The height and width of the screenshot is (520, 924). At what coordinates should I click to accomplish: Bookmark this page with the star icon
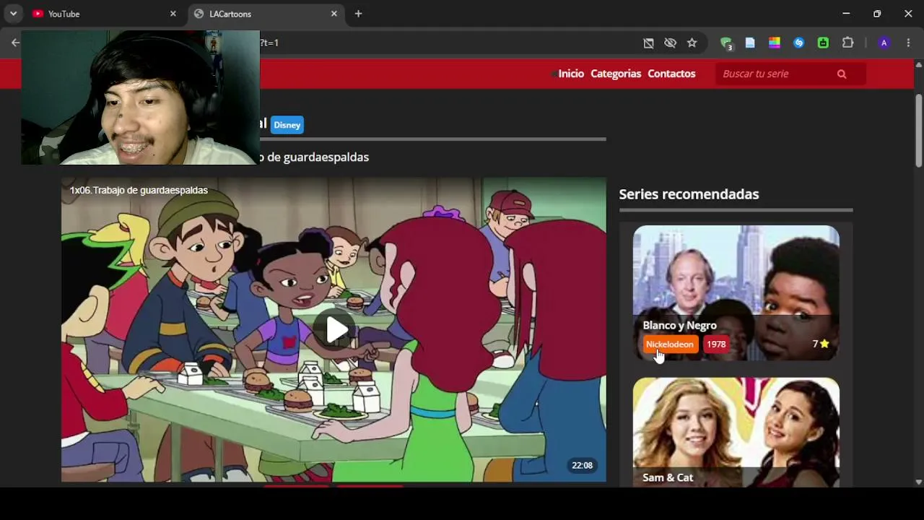point(692,43)
